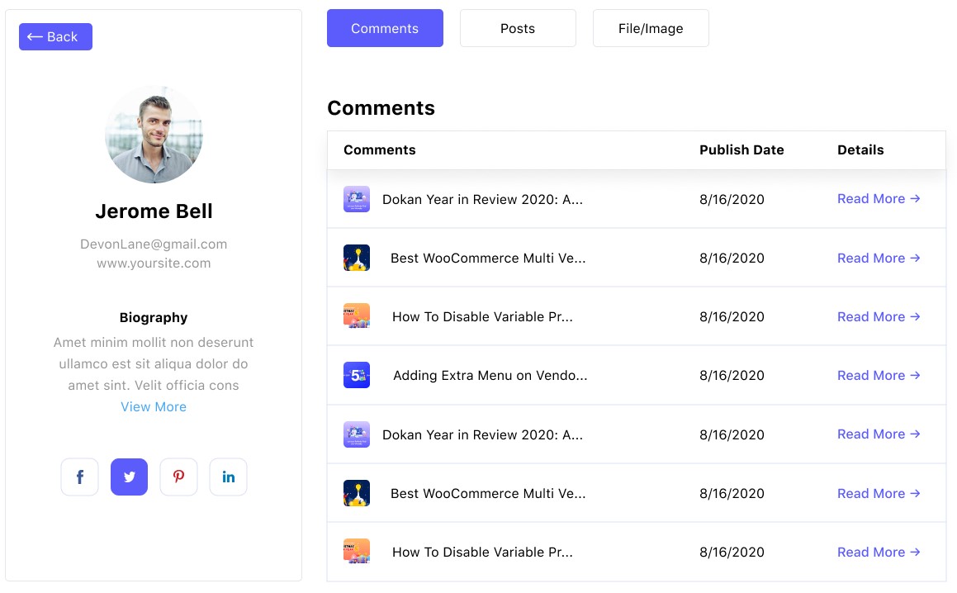957x593 pixels.
Task: Open the Facebook social profile icon
Action: 80,477
